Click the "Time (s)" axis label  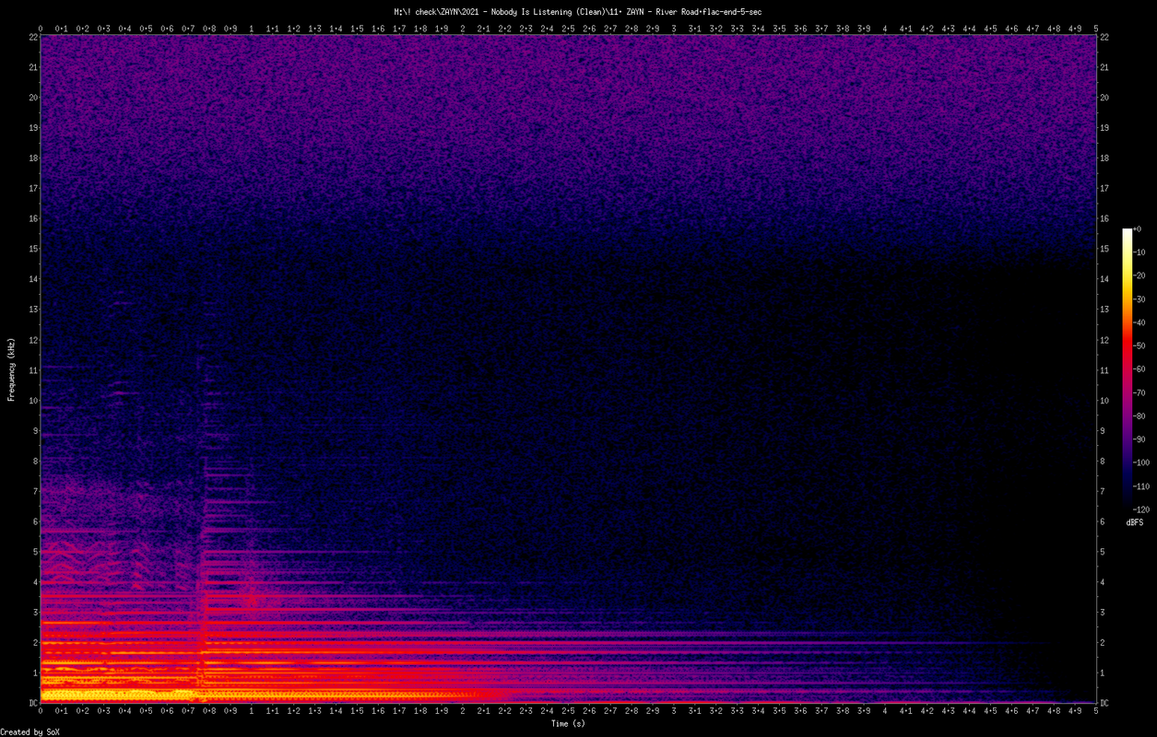[x=568, y=724]
